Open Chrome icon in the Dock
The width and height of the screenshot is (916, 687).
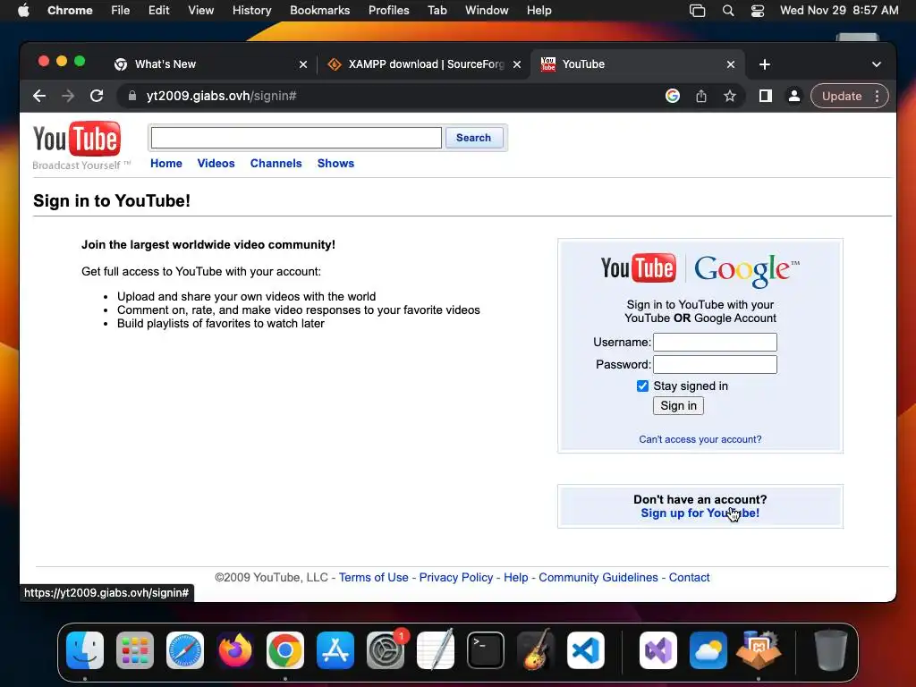tap(285, 650)
